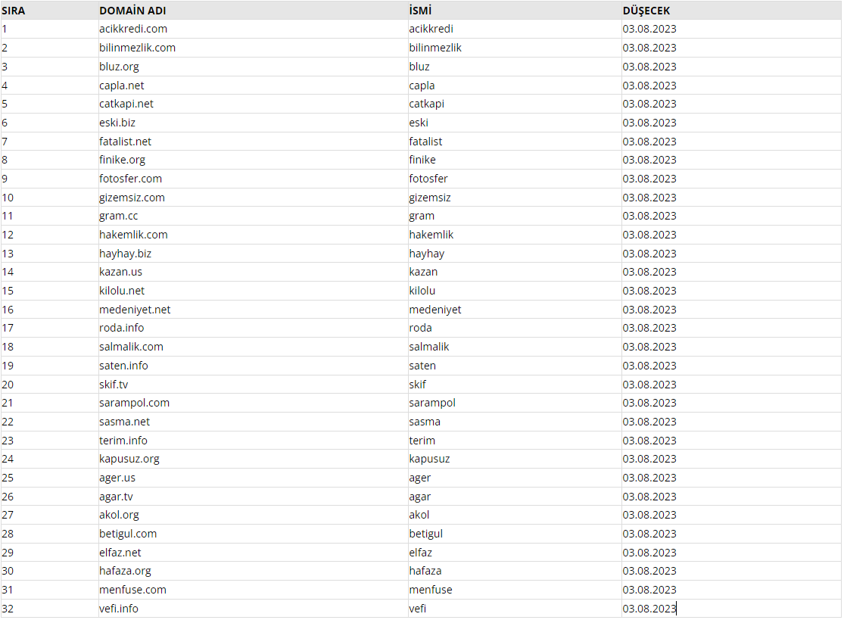Select the hafaza name cell
844x620 pixels.
pyautogui.click(x=515, y=571)
